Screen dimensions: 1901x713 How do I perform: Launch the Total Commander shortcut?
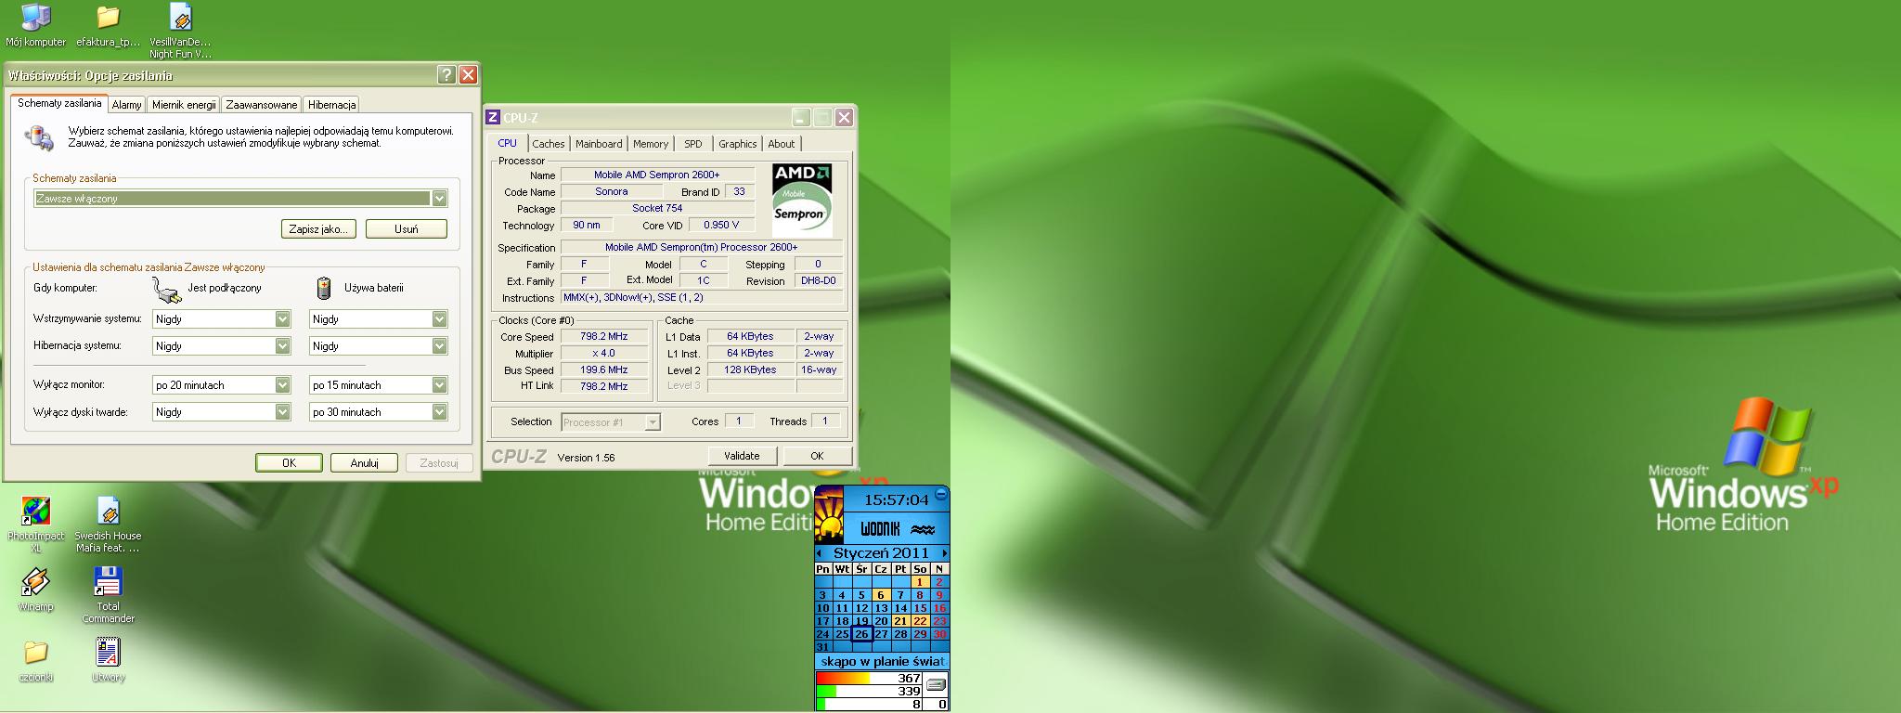click(108, 595)
